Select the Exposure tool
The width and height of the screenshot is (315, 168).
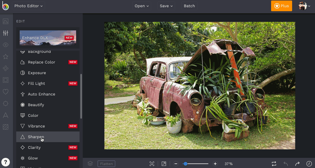coord(48,73)
